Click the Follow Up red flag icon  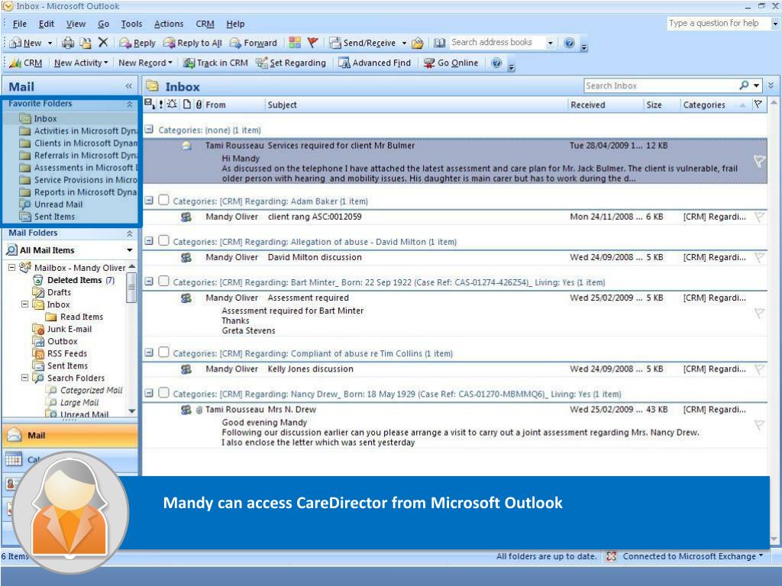(312, 43)
